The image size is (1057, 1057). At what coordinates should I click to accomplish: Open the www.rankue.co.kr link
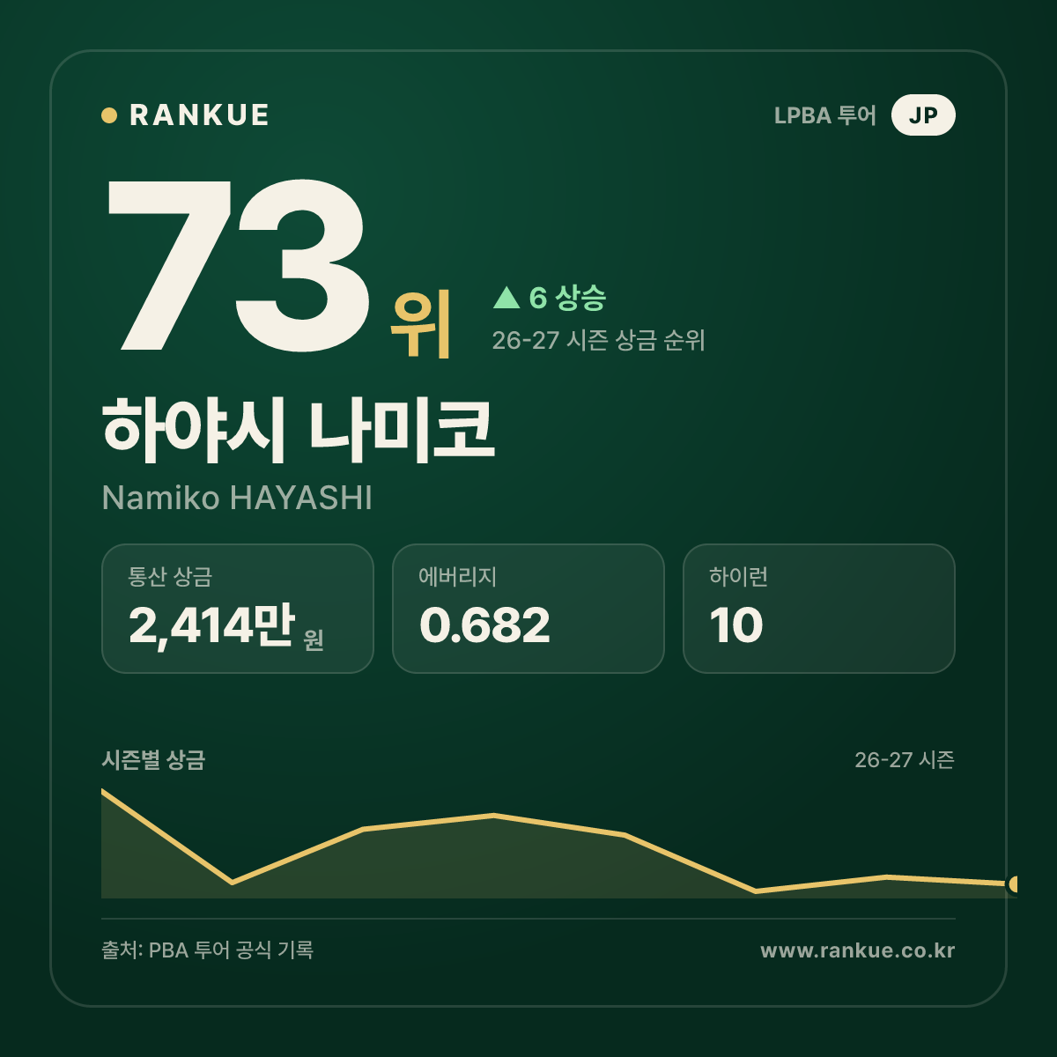pyautogui.click(x=858, y=950)
